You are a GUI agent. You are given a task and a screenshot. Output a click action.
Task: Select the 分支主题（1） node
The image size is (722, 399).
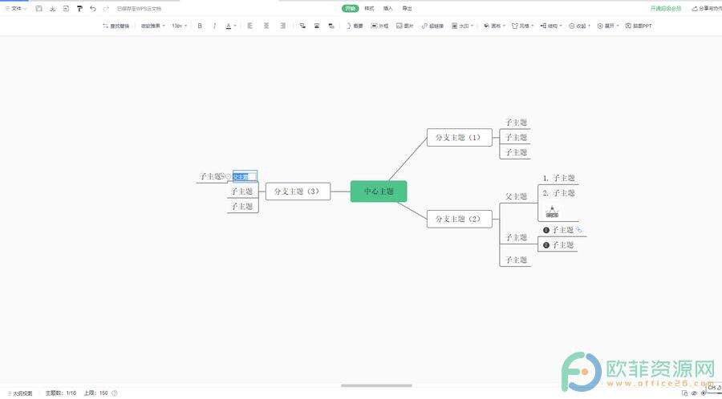click(460, 138)
